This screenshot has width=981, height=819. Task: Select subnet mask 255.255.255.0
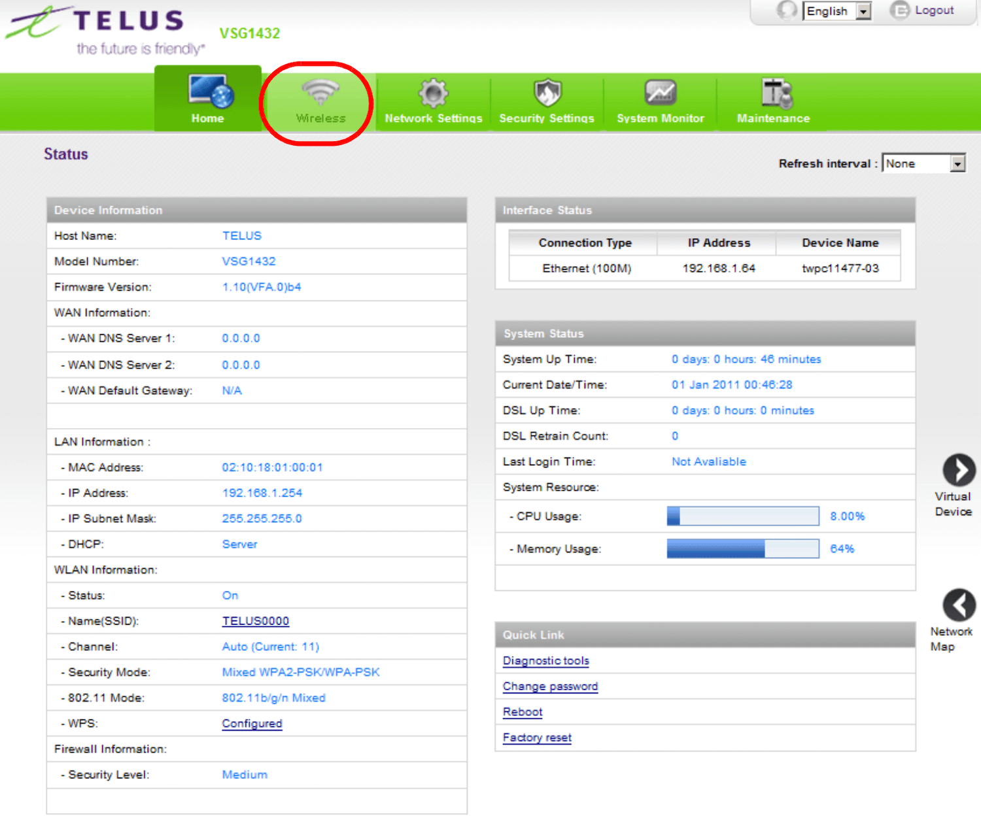coord(262,518)
